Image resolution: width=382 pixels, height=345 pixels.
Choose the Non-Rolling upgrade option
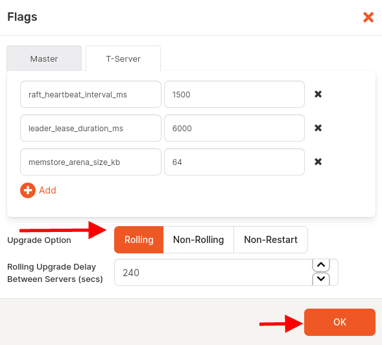tap(198, 240)
